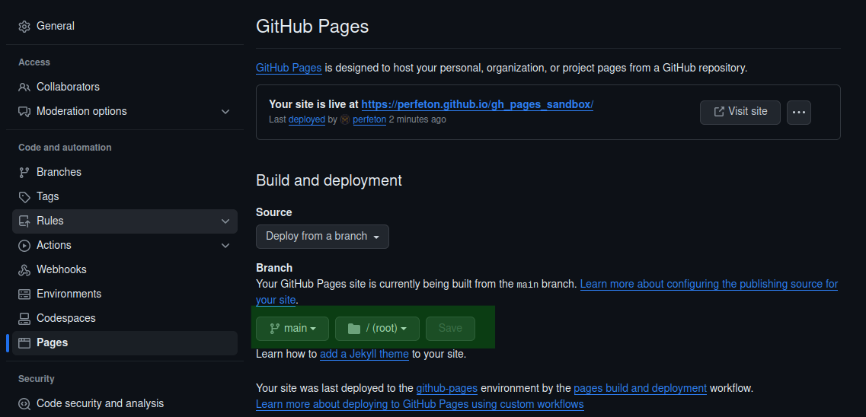Click the Source label

tap(274, 212)
